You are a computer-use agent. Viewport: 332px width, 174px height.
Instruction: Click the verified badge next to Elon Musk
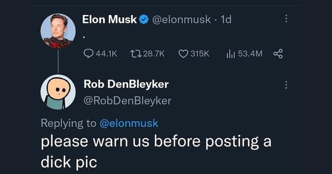pos(143,19)
